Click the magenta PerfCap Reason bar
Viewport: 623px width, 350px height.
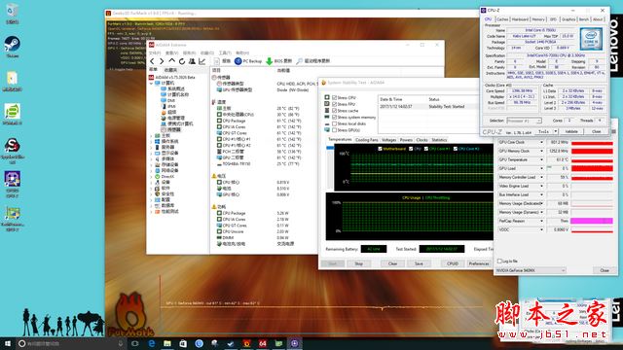(592, 221)
